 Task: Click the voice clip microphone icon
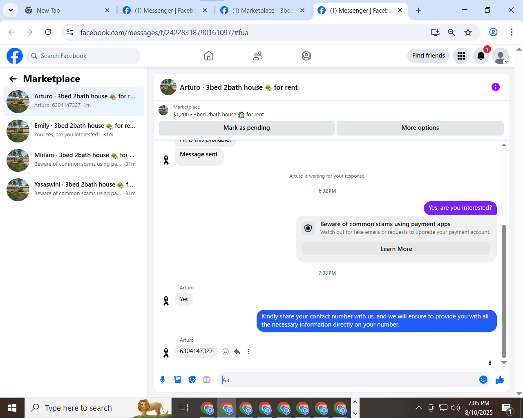click(x=163, y=380)
